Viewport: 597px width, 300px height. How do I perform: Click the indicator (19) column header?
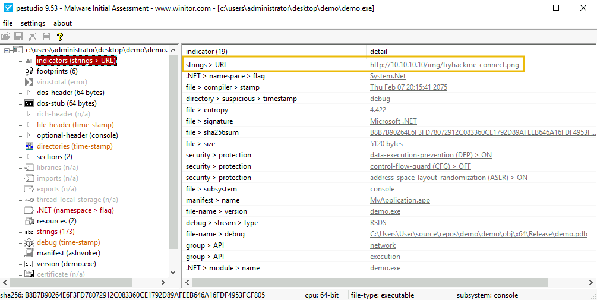[x=274, y=52]
